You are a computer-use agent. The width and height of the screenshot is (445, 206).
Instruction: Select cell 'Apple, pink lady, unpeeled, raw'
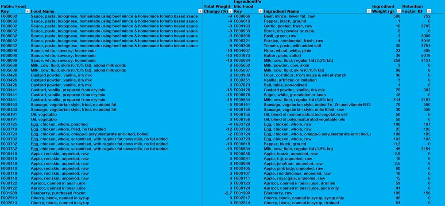(294, 169)
